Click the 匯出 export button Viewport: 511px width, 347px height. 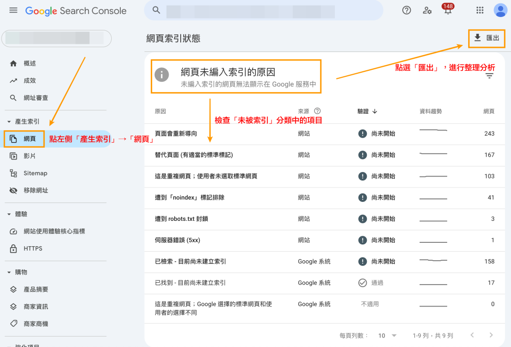pyautogui.click(x=487, y=38)
